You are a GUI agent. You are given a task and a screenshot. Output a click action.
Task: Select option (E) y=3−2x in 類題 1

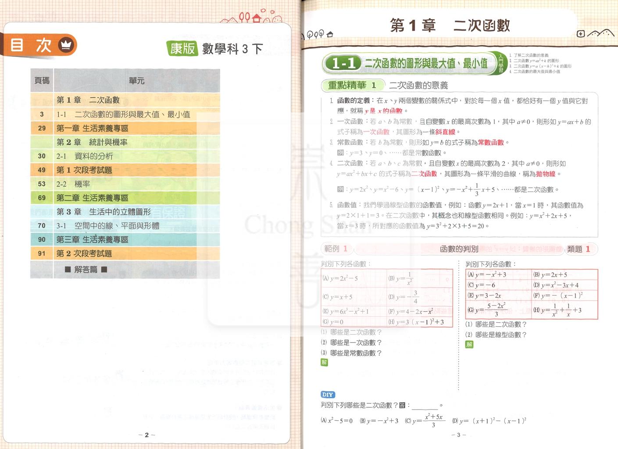(484, 296)
